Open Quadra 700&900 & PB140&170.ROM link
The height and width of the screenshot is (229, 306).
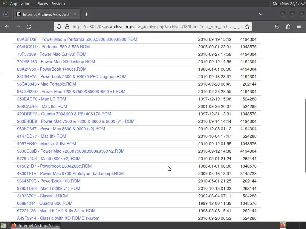tap(64, 114)
